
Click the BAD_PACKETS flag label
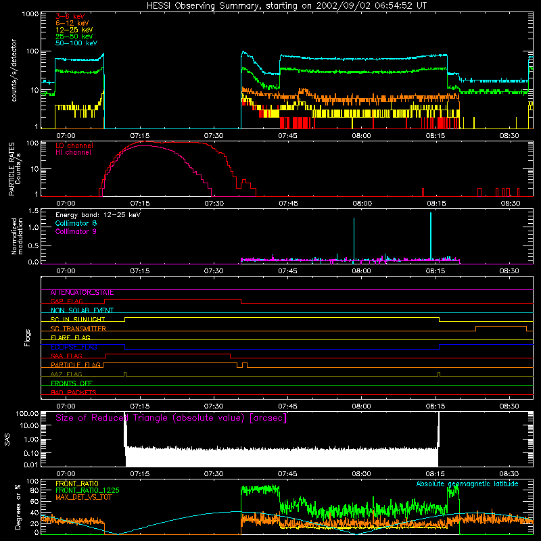[x=74, y=392]
